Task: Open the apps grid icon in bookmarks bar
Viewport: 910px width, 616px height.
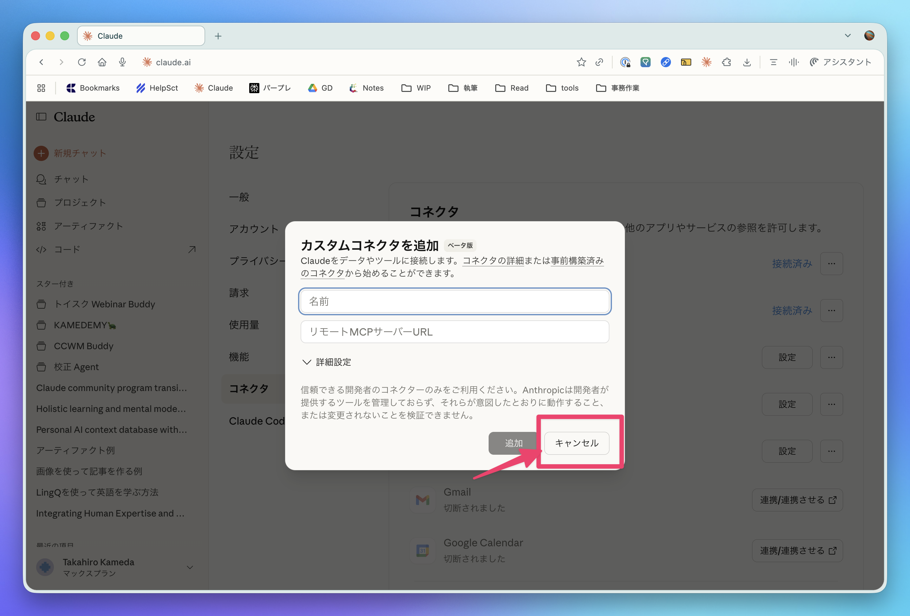Action: click(x=41, y=88)
